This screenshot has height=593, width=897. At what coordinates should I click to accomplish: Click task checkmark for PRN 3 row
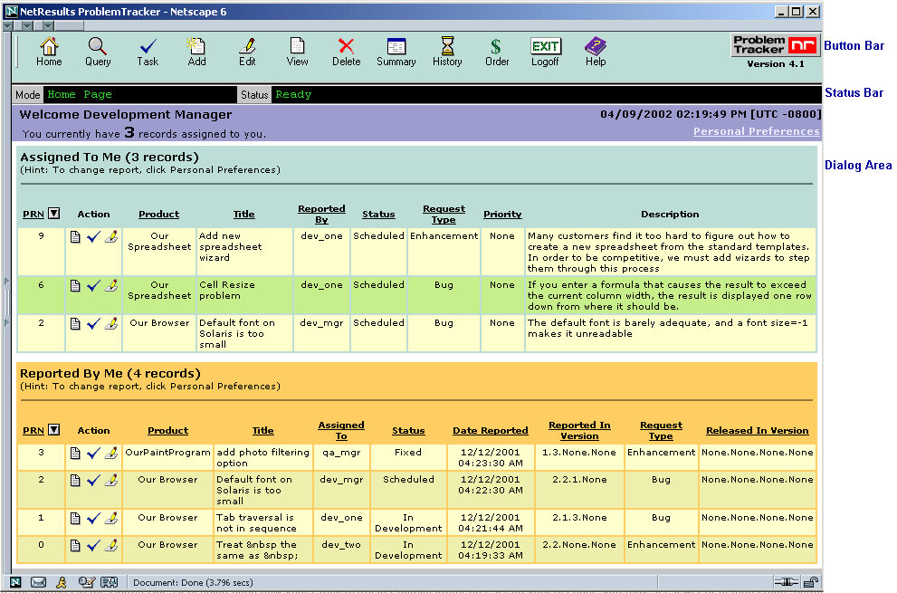tap(93, 454)
